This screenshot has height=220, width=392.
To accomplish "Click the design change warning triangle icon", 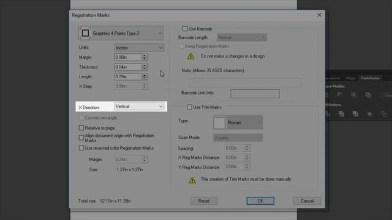I will 190,56.
